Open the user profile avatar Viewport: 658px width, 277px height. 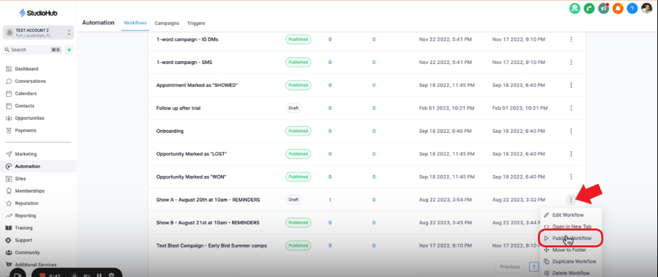coord(647,8)
